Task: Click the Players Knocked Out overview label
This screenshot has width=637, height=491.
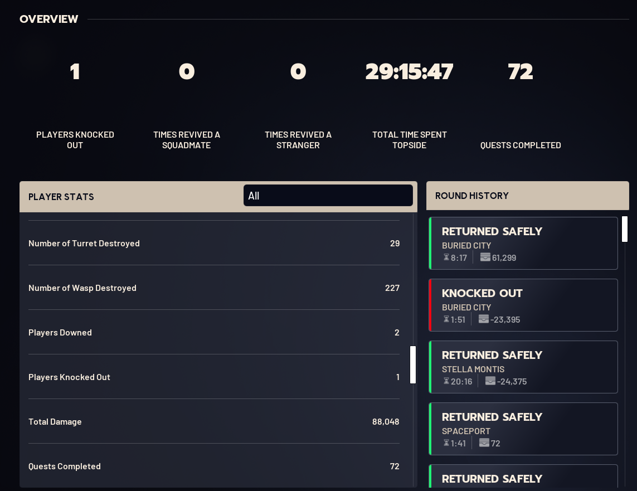Action: (75, 140)
